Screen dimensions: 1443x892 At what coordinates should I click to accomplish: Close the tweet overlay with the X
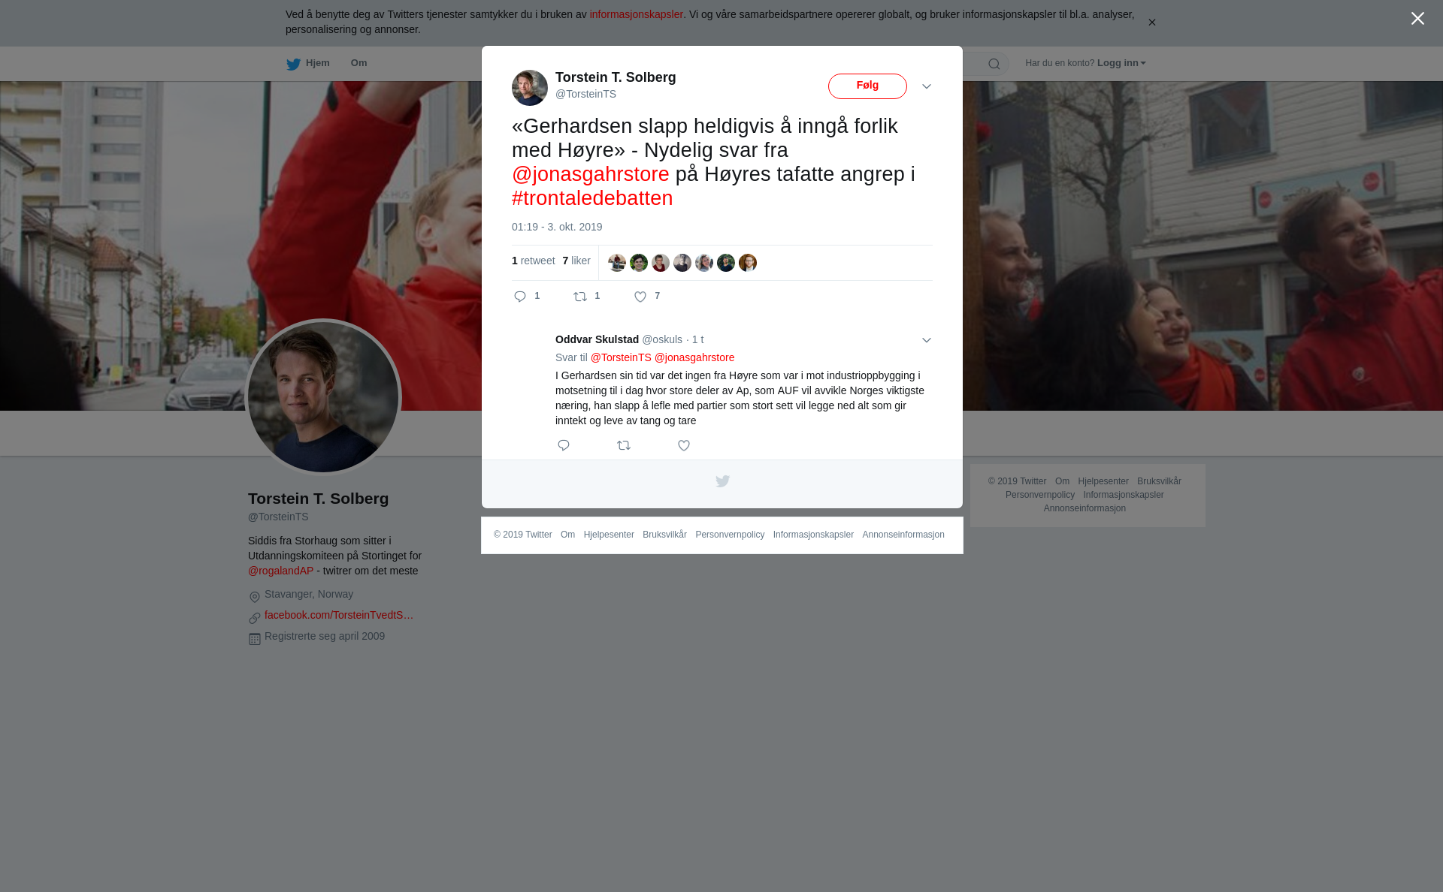click(x=1417, y=19)
